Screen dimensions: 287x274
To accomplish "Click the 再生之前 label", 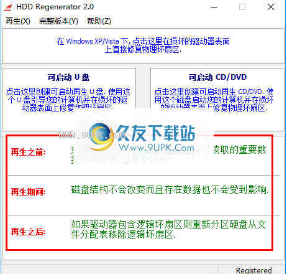I will click(28, 152).
